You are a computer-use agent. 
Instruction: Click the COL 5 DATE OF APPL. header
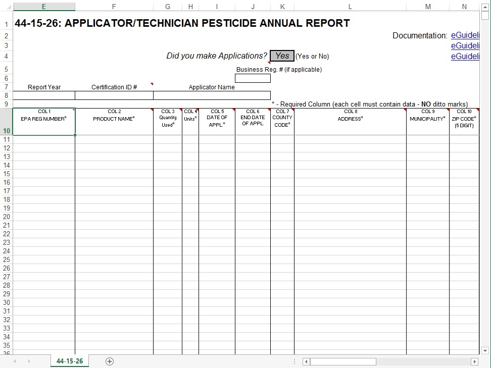click(217, 122)
